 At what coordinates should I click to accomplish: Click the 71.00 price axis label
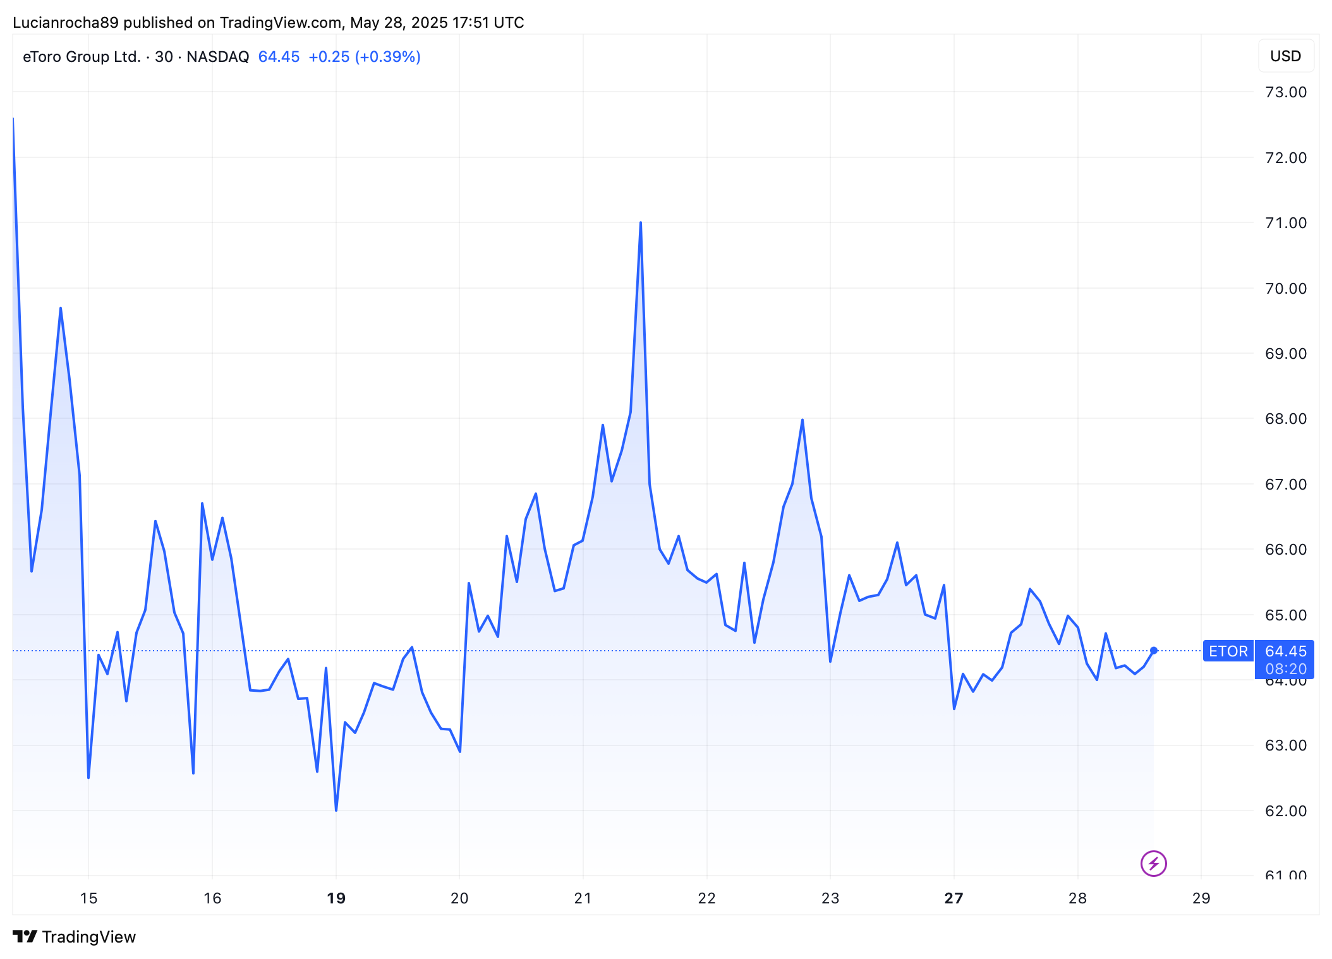click(1285, 223)
